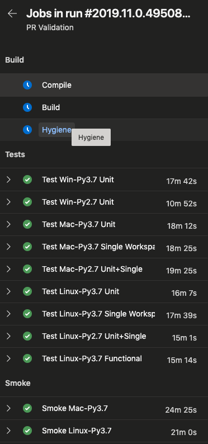The image size is (208, 444).
Task: Select Test Linux-Py3.7 Single Workspace label
Action: pos(98,314)
